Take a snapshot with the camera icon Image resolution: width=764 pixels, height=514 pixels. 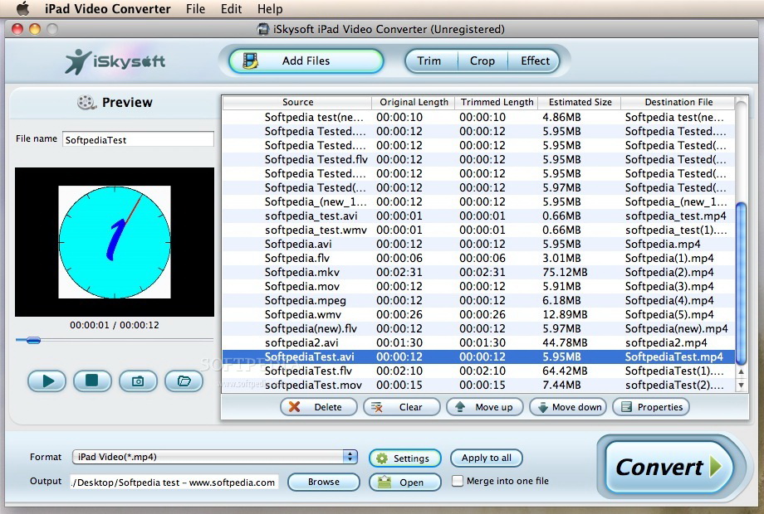138,381
